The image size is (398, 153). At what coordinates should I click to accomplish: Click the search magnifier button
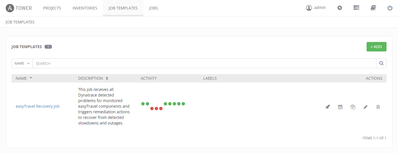point(381,63)
